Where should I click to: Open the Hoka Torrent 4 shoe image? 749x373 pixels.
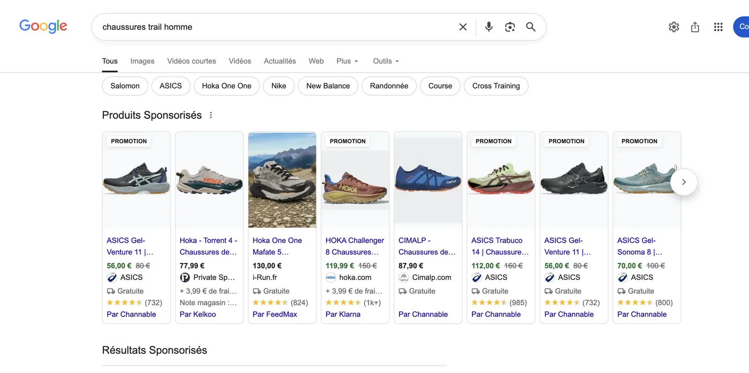click(x=209, y=180)
